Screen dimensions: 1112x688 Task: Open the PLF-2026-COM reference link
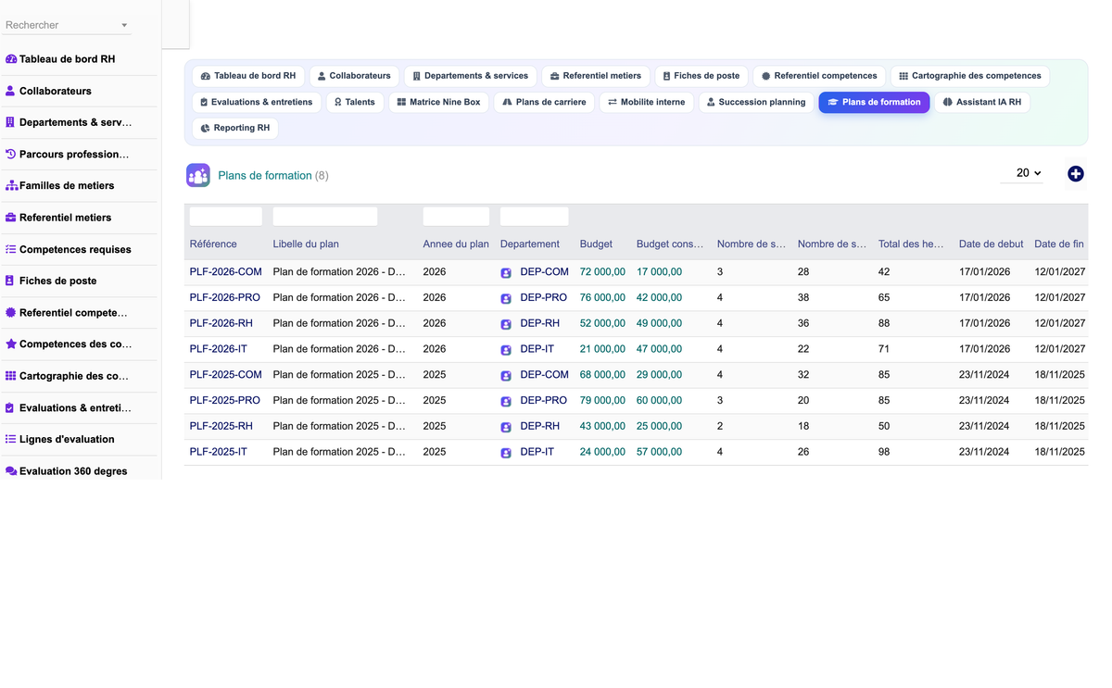pyautogui.click(x=226, y=272)
